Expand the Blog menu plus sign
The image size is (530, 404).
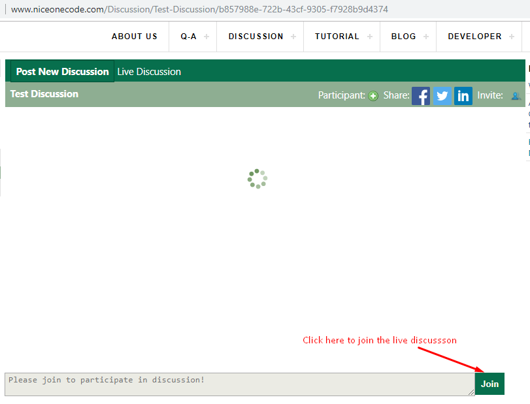(426, 37)
